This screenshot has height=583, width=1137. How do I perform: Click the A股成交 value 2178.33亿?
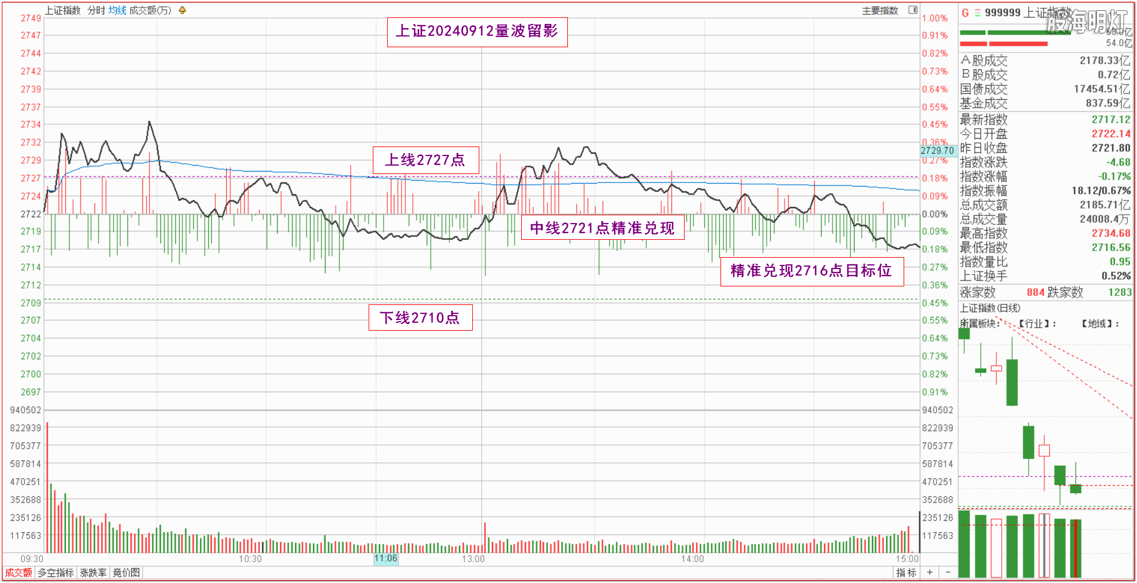click(1105, 60)
